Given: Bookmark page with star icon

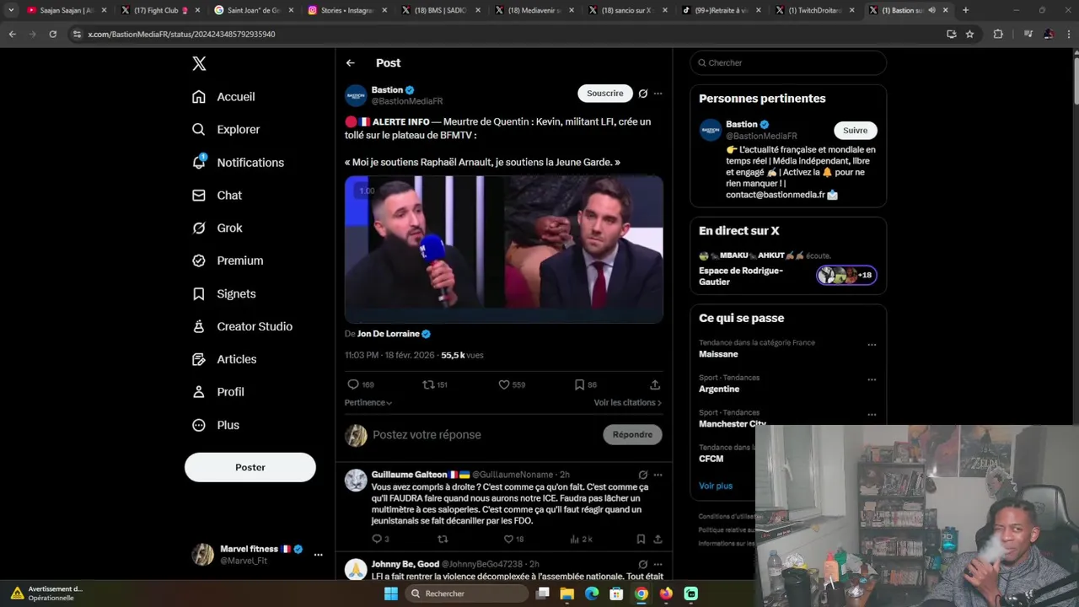Looking at the screenshot, I should click(x=970, y=35).
